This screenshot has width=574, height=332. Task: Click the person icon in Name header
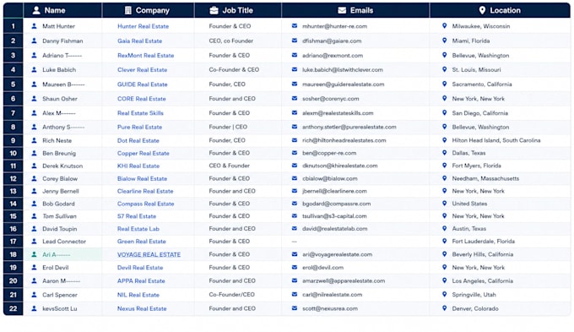tap(36, 10)
